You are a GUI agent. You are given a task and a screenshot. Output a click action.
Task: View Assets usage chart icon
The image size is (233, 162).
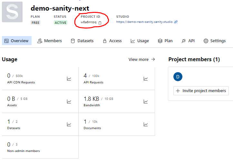(69, 101)
